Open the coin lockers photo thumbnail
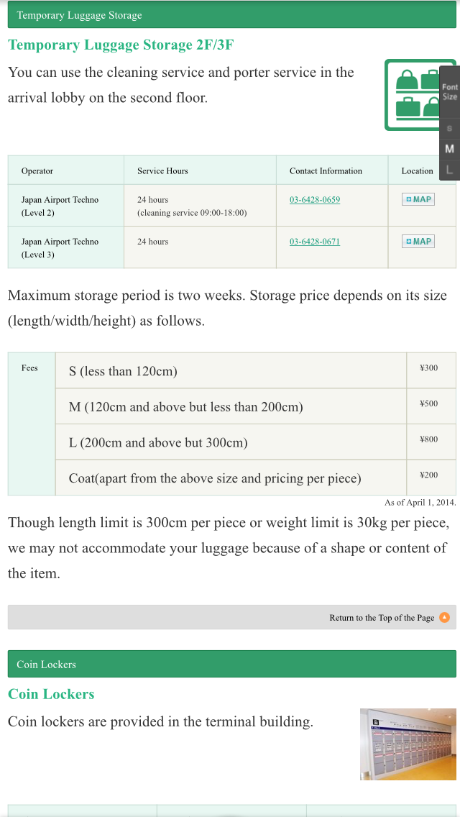The width and height of the screenshot is (460, 817). [x=408, y=744]
